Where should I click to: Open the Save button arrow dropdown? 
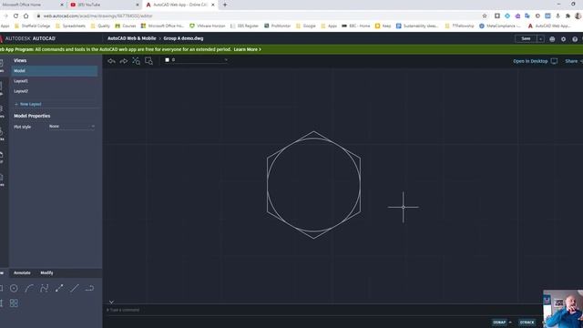point(540,38)
